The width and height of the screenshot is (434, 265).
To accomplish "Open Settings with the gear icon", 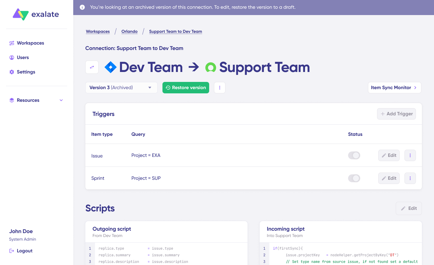I will tap(12, 72).
